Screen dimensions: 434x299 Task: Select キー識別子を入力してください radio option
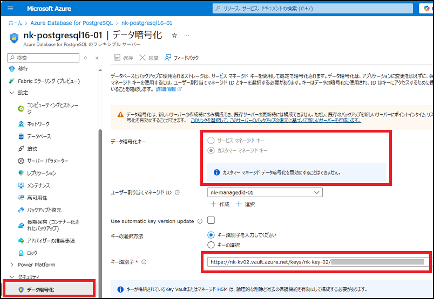[x=211, y=235]
